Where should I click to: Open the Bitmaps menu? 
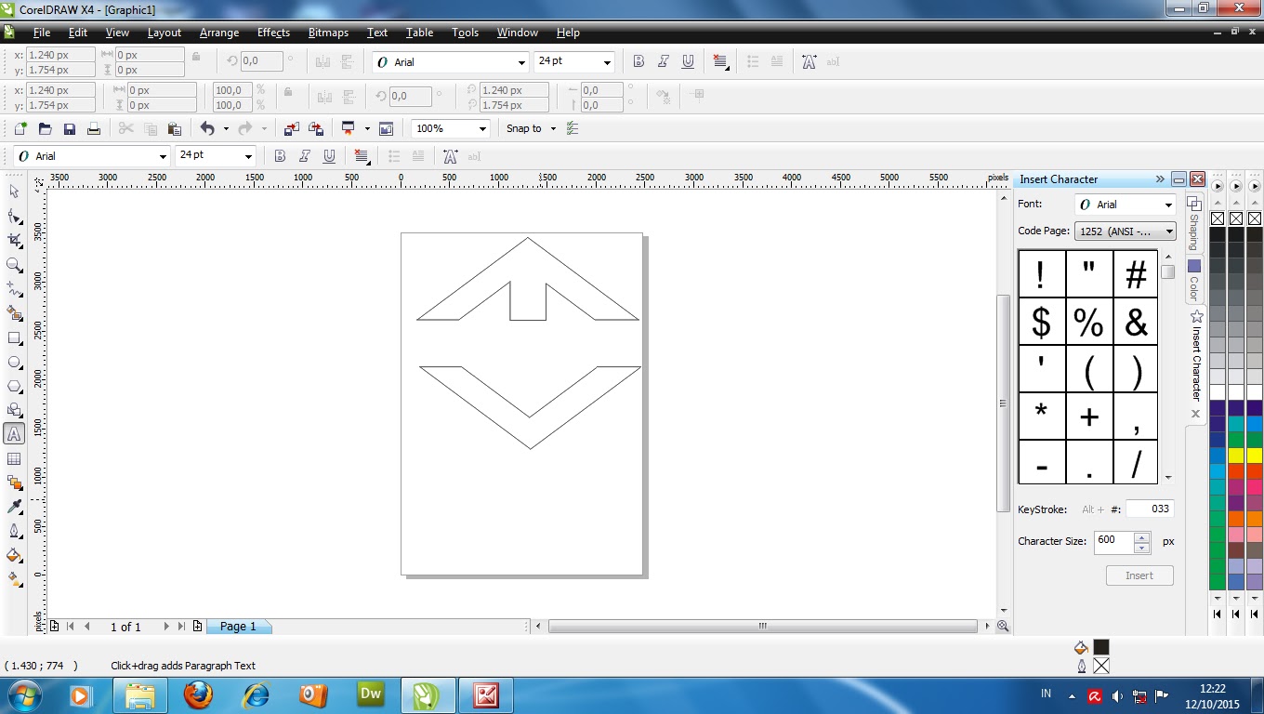(x=328, y=33)
